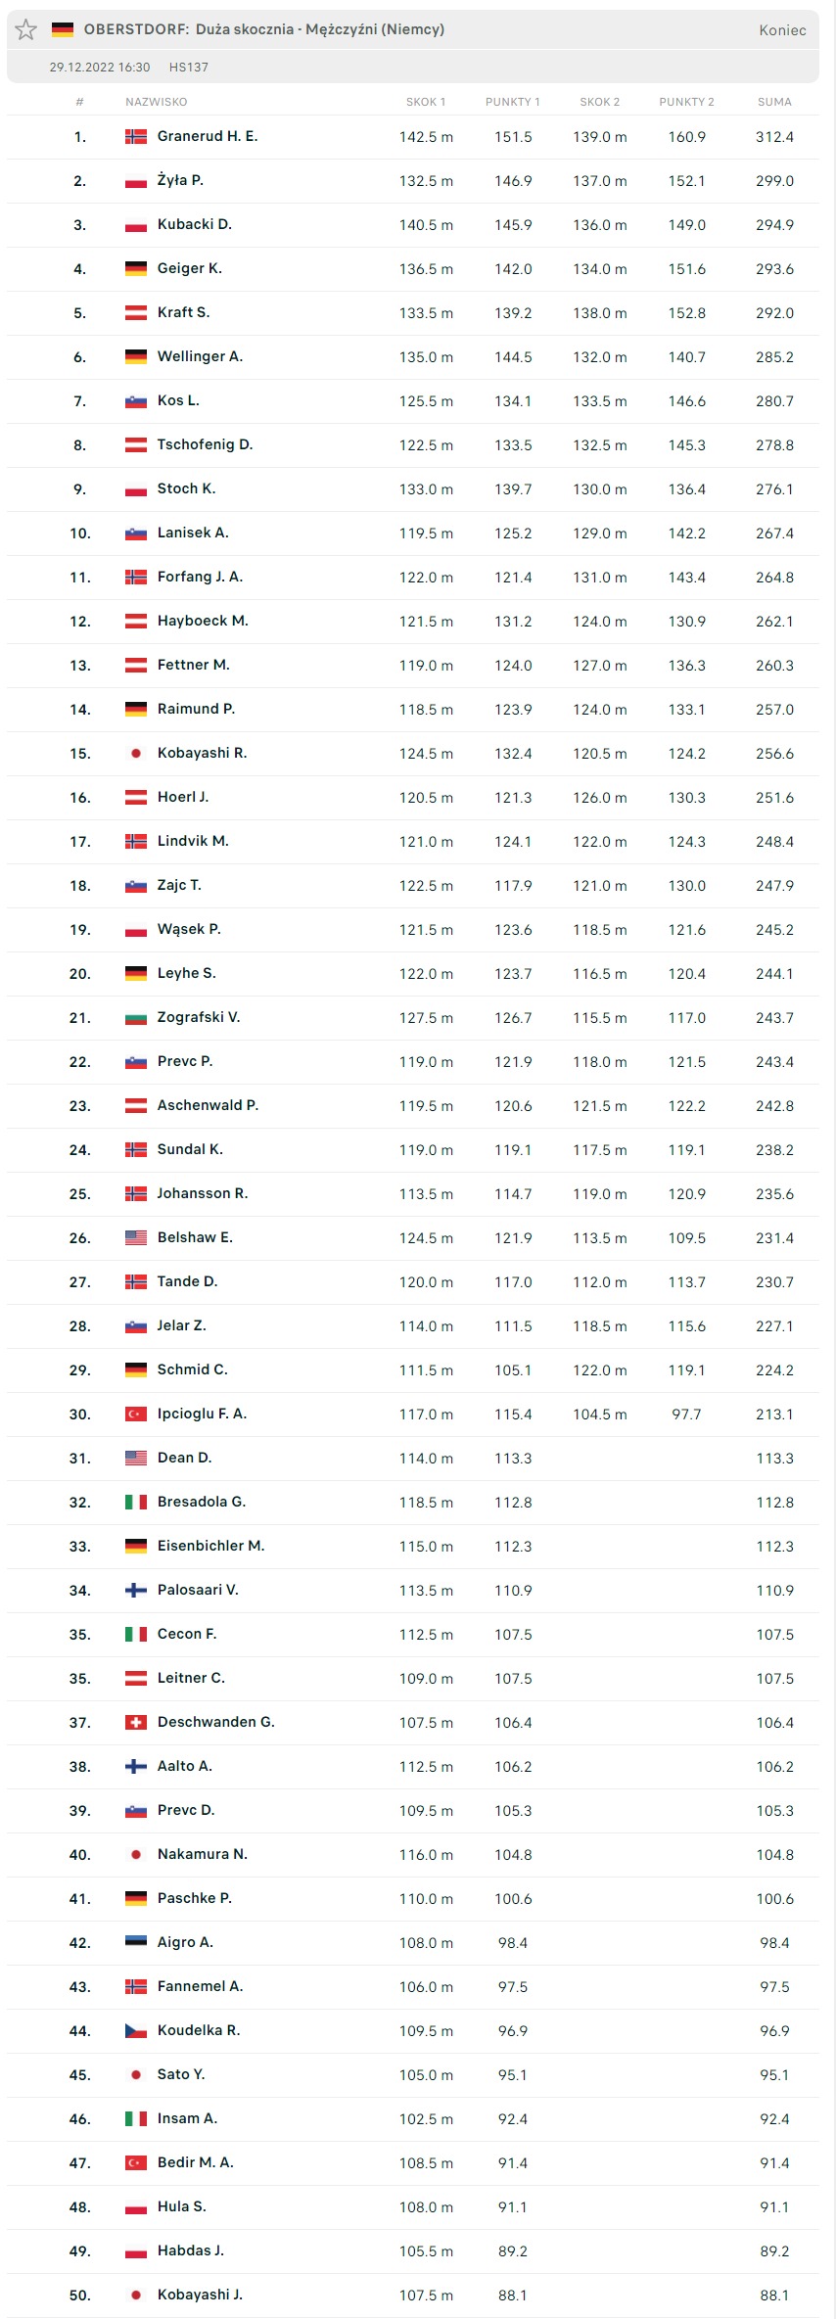Open jumper Żyła P. profile
The width and height of the screenshot is (836, 2319).
tap(180, 180)
